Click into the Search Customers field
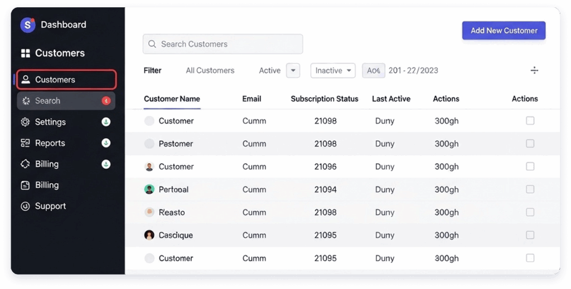Image resolution: width=571 pixels, height=289 pixels. pyautogui.click(x=222, y=44)
